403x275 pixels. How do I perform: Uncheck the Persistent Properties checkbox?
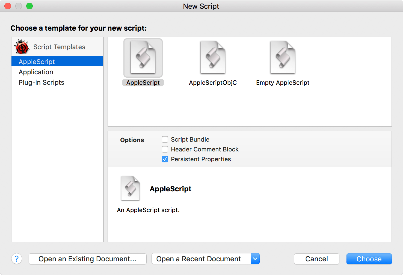tap(165, 159)
